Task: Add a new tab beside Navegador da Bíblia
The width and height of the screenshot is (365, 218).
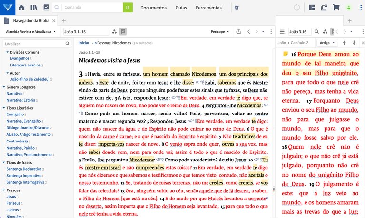Action: pyautogui.click(x=64, y=21)
